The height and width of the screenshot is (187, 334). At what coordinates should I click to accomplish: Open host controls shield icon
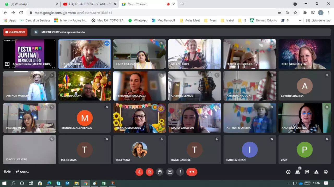point(326,172)
